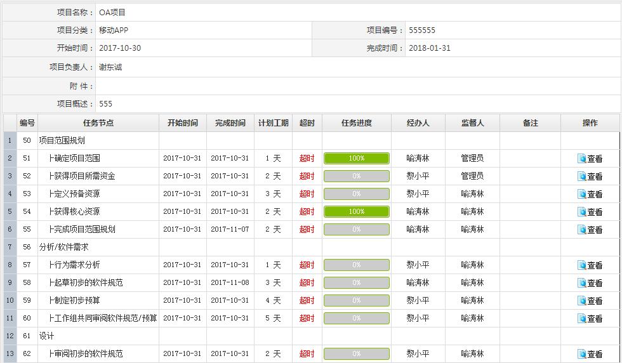622x363 pixels.
Task: Open the view icon for 制定初步预算
Action: pos(582,301)
